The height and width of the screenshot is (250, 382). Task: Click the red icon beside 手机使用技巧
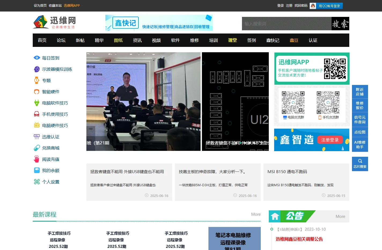click(x=37, y=114)
